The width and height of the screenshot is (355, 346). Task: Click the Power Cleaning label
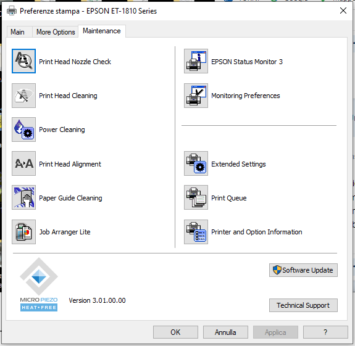[62, 130]
